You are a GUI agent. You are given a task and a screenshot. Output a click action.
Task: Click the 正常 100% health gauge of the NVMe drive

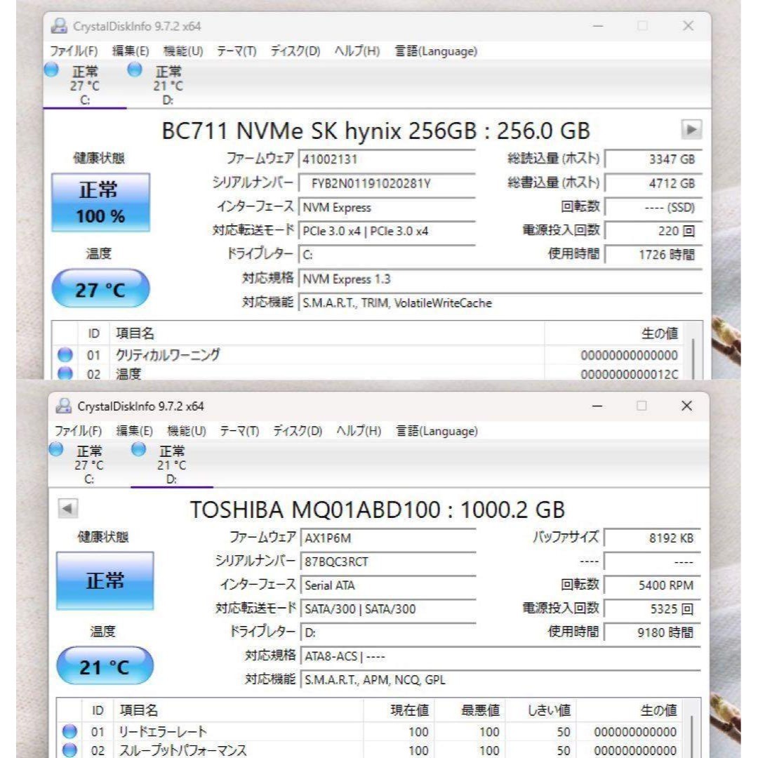tap(101, 203)
